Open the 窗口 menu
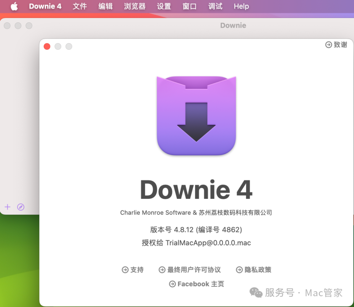The height and width of the screenshot is (307, 354). 189,6
